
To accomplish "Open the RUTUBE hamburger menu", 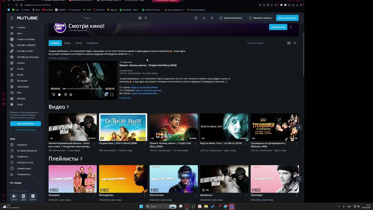I will [x=12, y=18].
